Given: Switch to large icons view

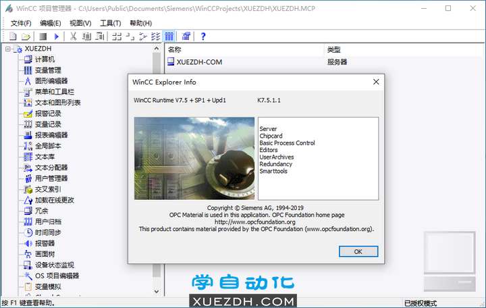Looking at the screenshot, I should click(x=116, y=36).
